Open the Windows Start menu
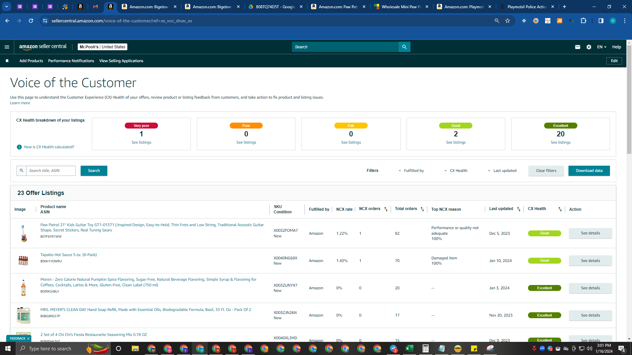 8,348
